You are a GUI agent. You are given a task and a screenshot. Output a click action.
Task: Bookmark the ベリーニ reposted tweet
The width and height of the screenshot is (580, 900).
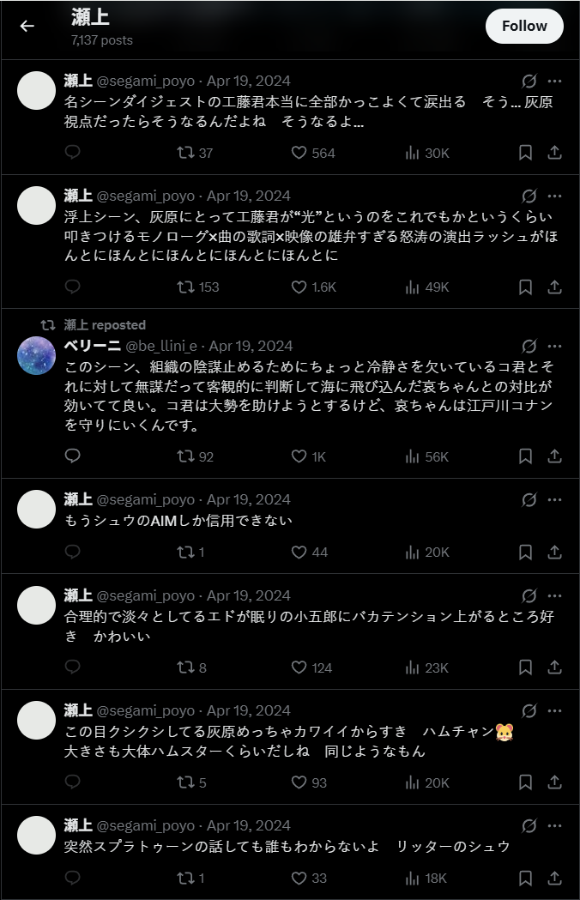click(526, 456)
